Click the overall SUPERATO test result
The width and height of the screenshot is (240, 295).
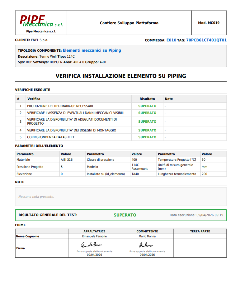[x=125, y=215]
